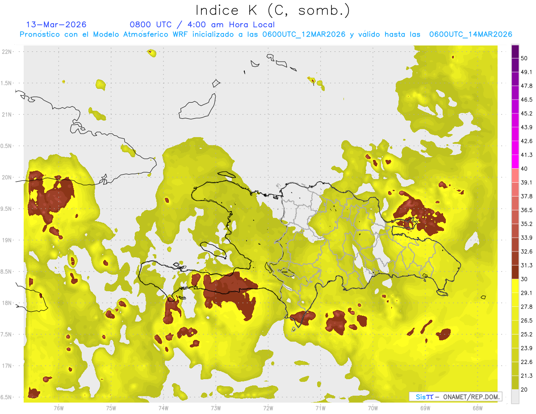
Task: Click the color bar value "36.5"
Action: [527, 210]
